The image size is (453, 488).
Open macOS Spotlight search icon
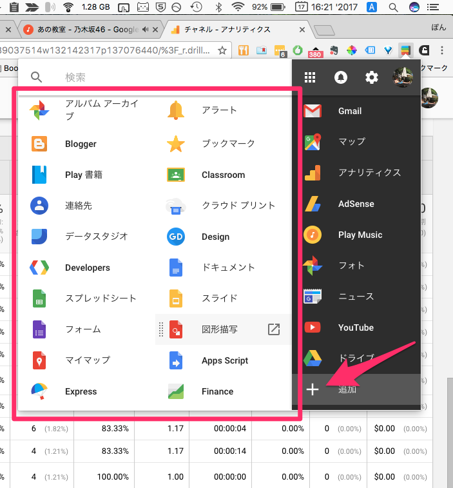point(393,7)
